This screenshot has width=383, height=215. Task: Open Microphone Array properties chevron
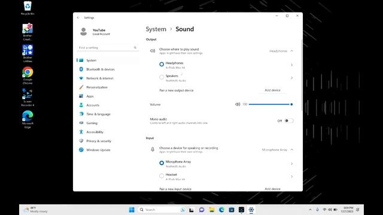(291, 164)
